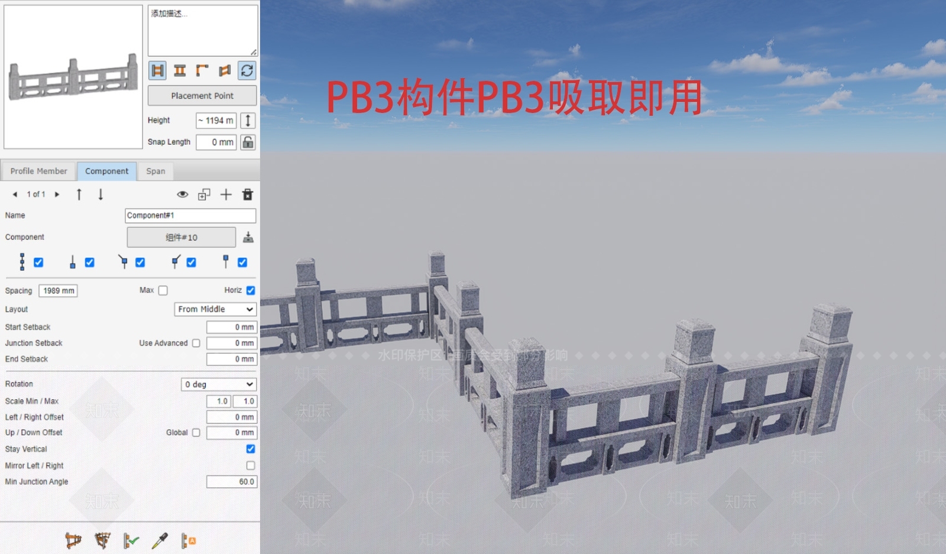Select the eyedropper sample assembly tool

click(x=160, y=540)
